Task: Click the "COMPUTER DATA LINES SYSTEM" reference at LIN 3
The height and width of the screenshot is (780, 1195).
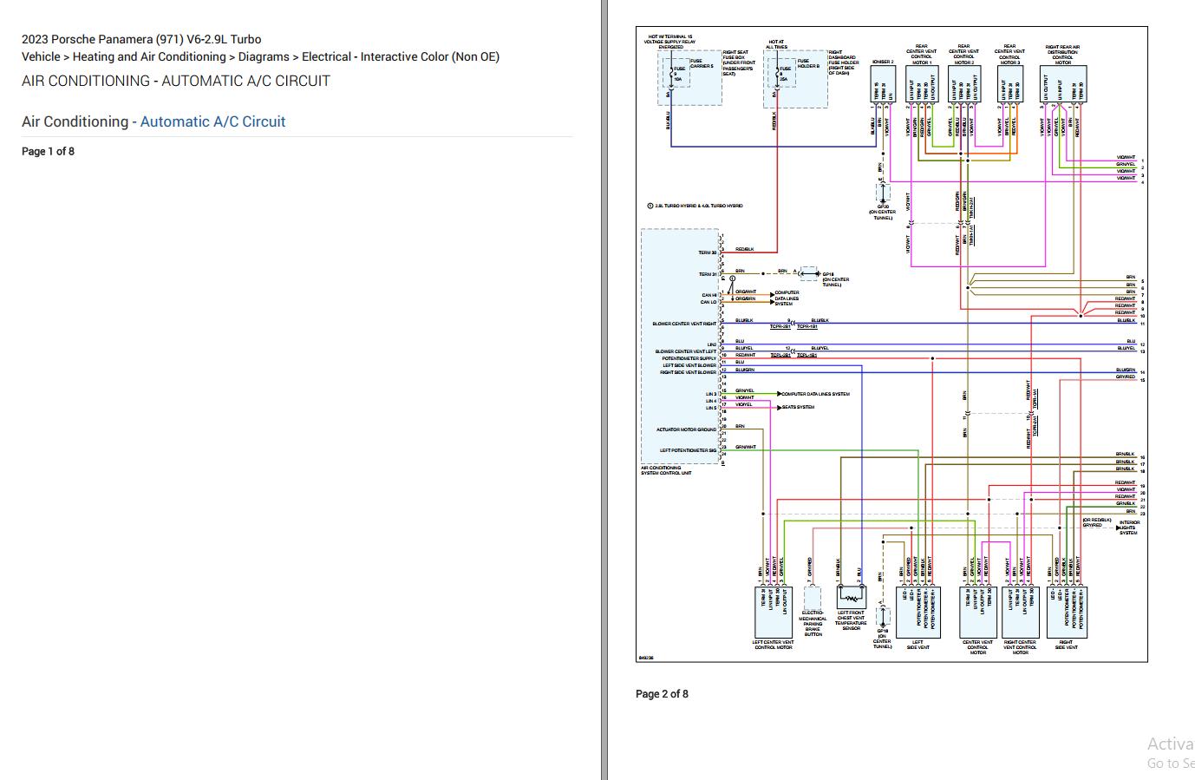Action: [x=815, y=394]
